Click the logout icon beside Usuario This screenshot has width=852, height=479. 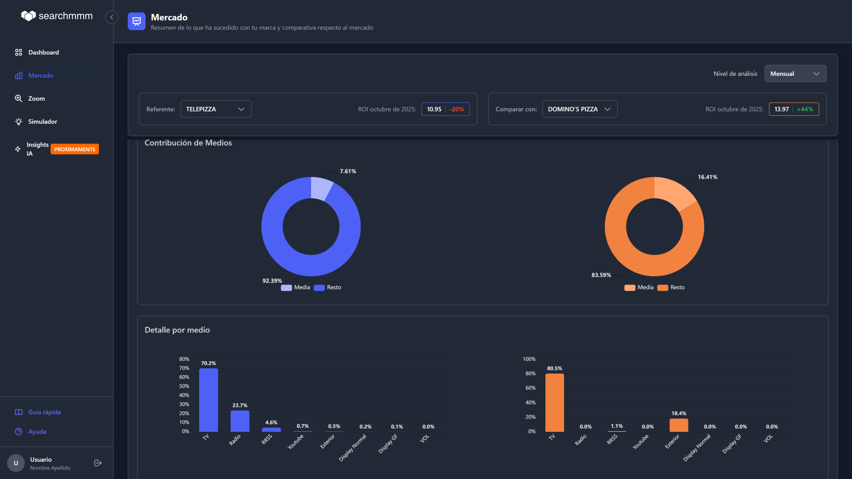point(98,463)
